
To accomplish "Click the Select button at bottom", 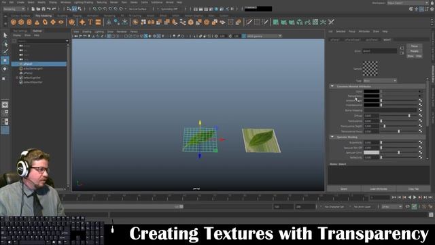I will 344,189.
